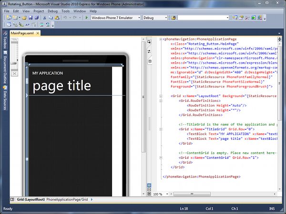Open the text editor toolbar overflow options
Screen dimensions: 286x214
[x=53, y=25]
